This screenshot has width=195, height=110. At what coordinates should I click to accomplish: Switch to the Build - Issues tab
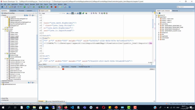pyautogui.click(x=65, y=67)
